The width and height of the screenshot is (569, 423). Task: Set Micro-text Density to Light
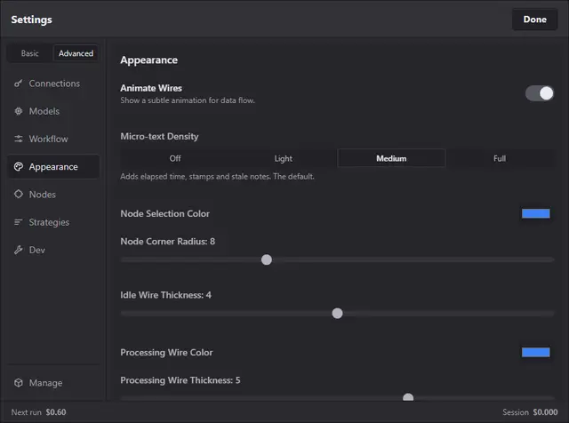click(283, 158)
